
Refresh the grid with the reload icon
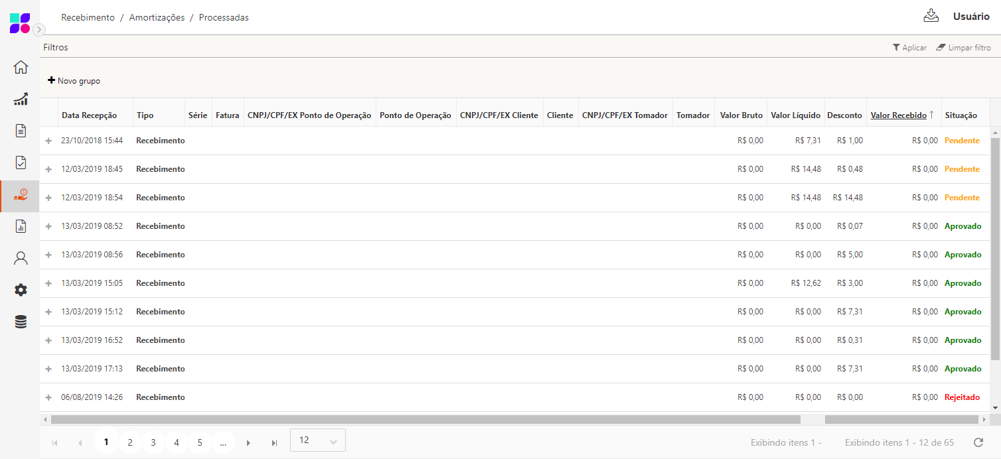978,442
